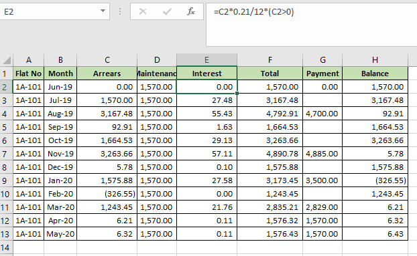Select interest cell '27.48'
Screen dimensions: 417x256
click(206, 100)
